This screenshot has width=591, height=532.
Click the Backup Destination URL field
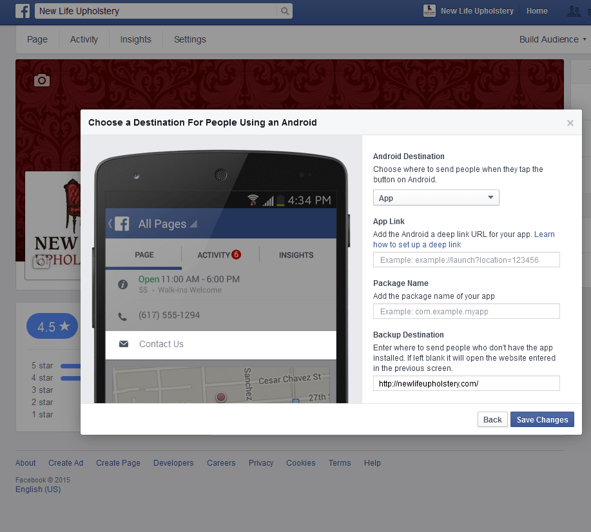466,383
